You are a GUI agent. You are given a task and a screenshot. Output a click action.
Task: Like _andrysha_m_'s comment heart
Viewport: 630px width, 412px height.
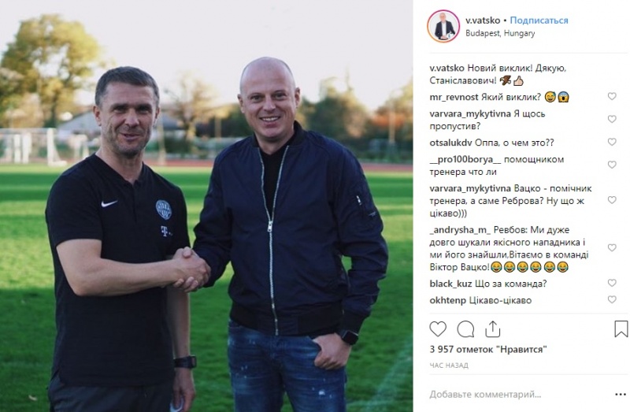tap(612, 248)
